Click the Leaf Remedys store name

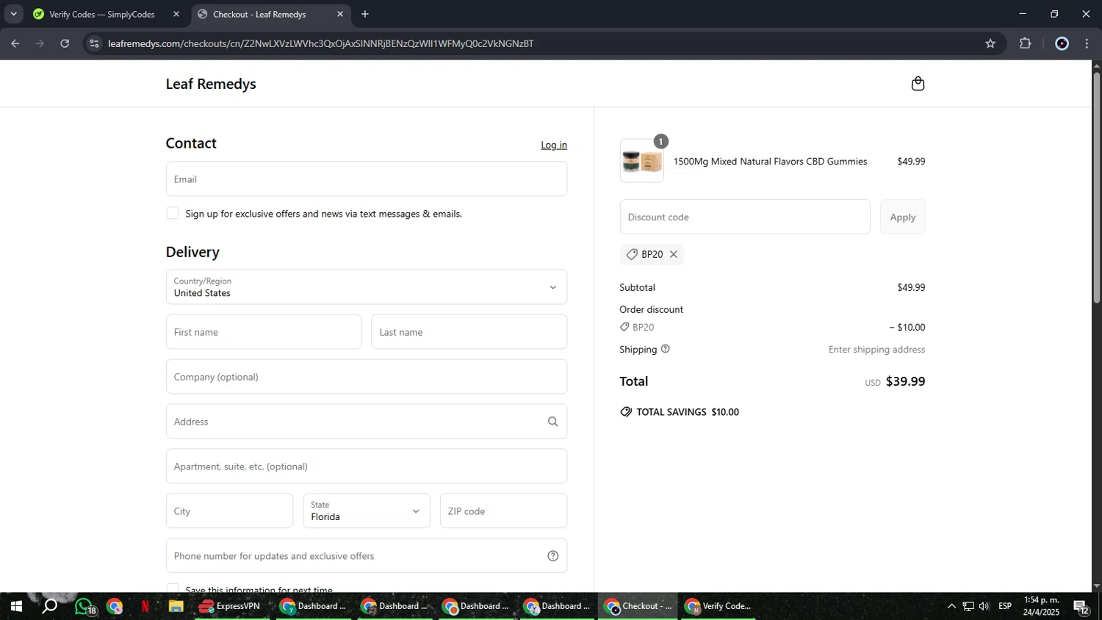pyautogui.click(x=211, y=84)
